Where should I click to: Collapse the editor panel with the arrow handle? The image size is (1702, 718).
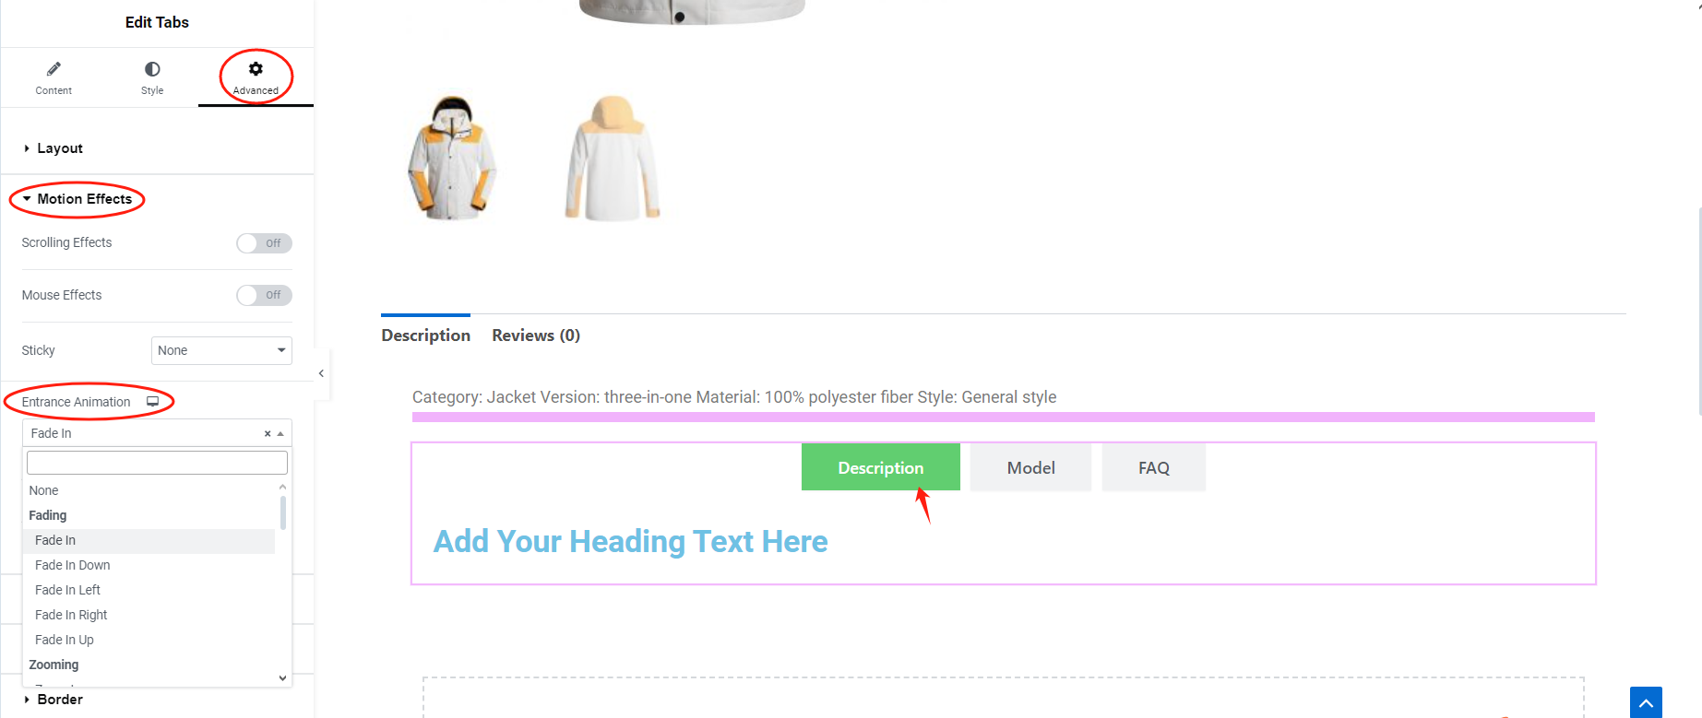[x=321, y=373]
